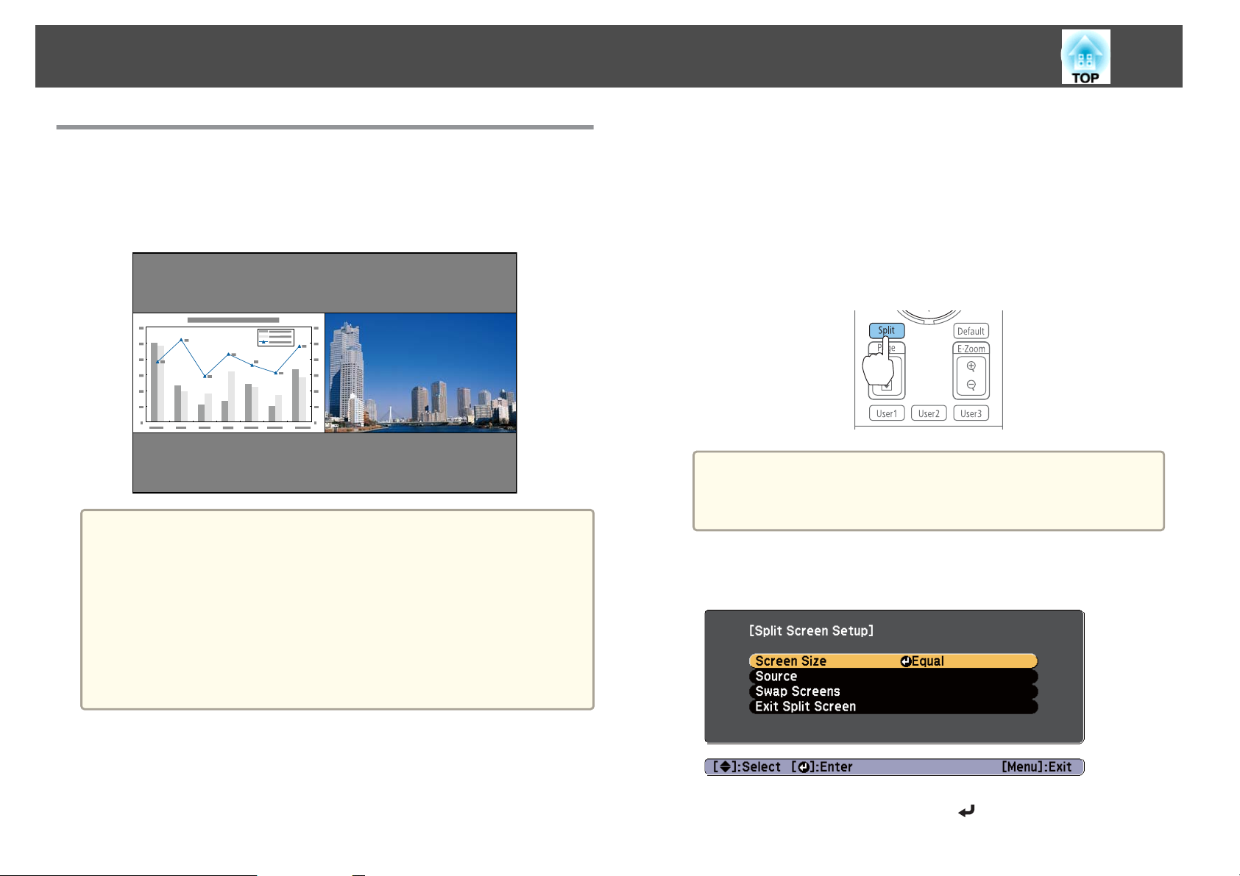Click the Enter hint in the guide bar

coord(822,766)
